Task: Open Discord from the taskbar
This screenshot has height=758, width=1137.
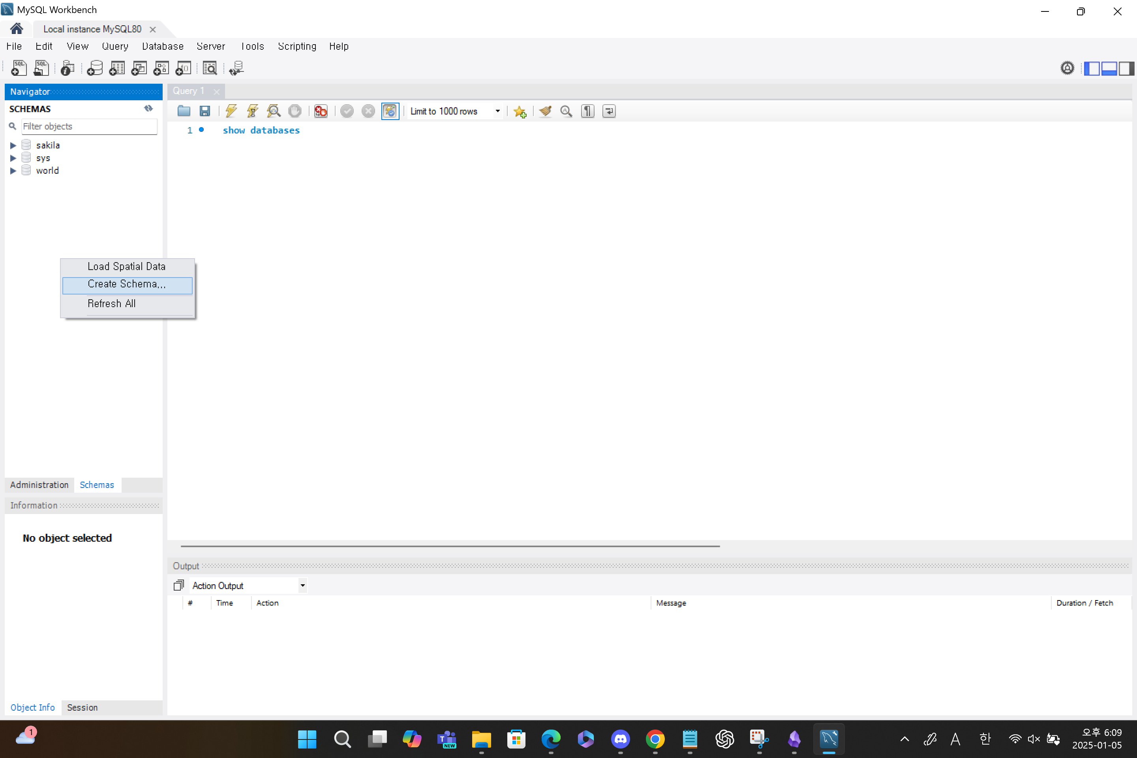Action: 620,739
